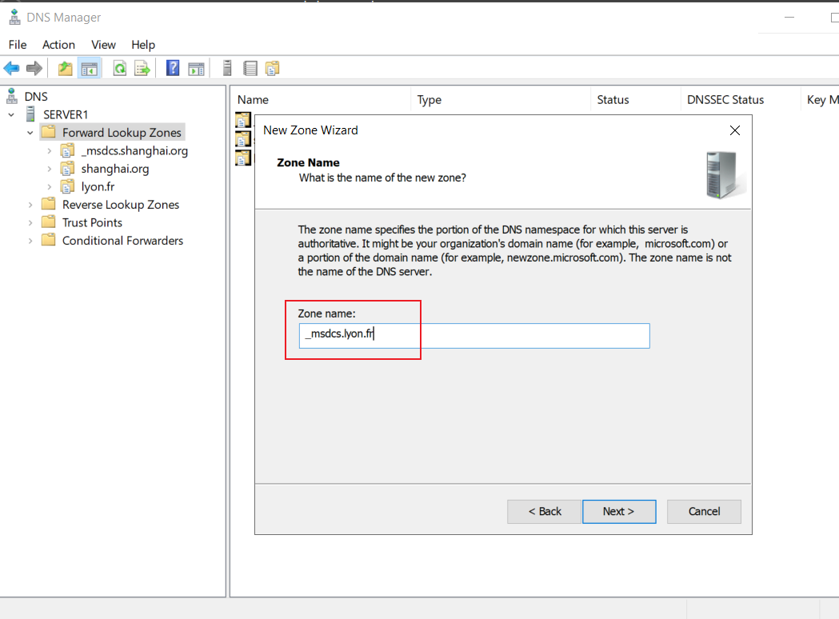Viewport: 839px width, 619px height.
Task: Click the Refresh toolbar icon
Action: pos(120,68)
